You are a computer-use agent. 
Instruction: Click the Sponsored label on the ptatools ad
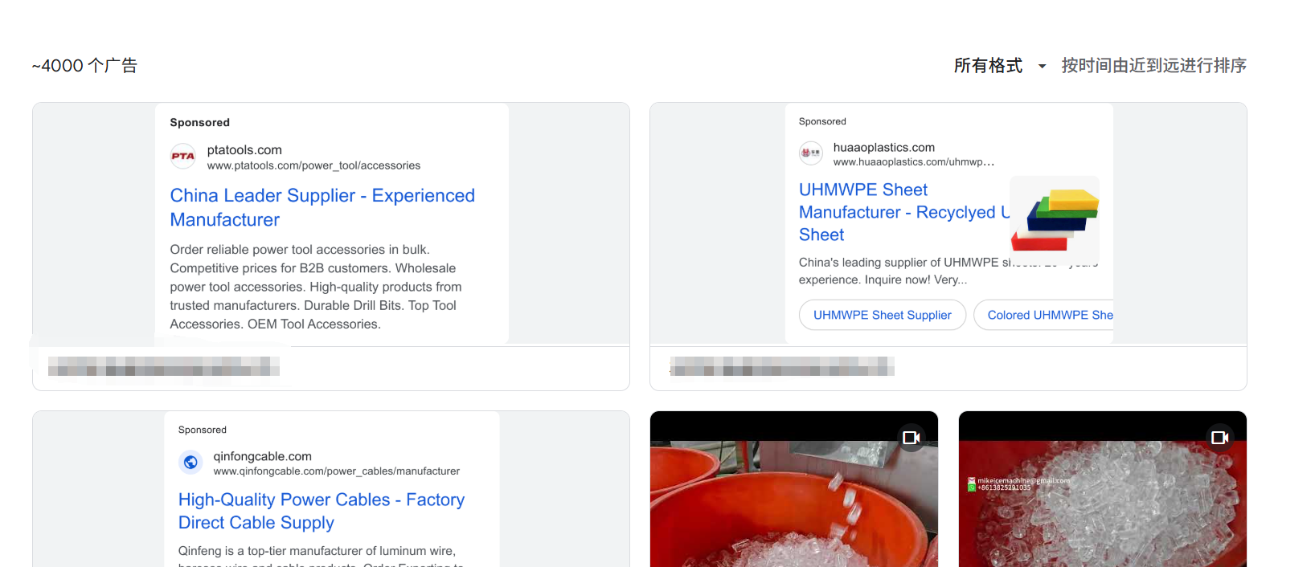coord(200,123)
